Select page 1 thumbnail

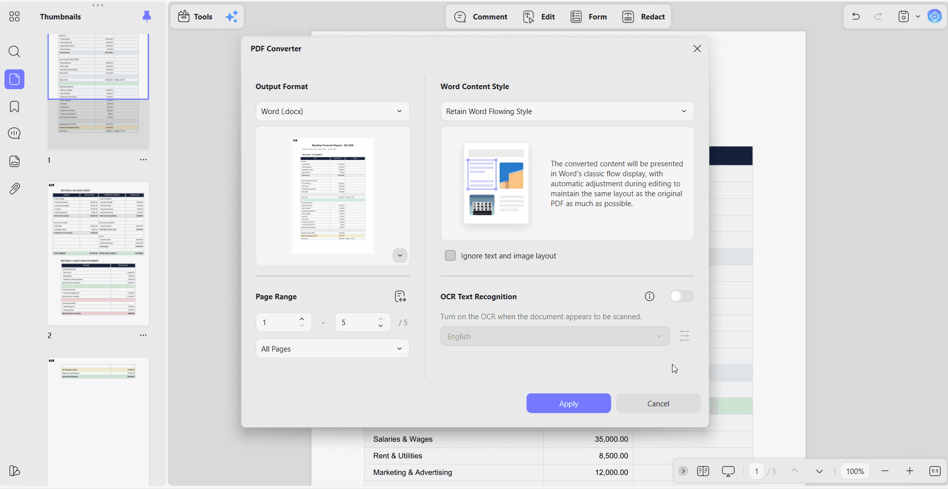(x=98, y=92)
